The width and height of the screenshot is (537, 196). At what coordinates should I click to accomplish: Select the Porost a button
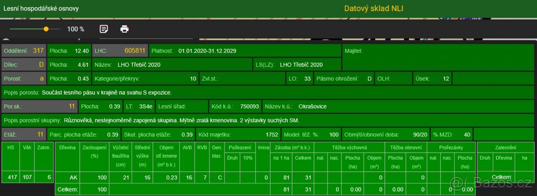click(x=24, y=79)
